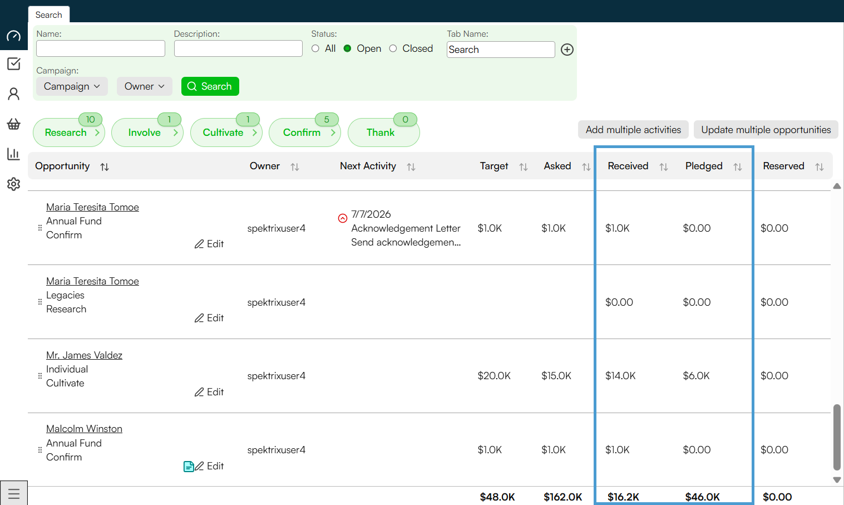The height and width of the screenshot is (505, 844).
Task: Open the tasks checklist icon in sidebar
Action: coord(13,63)
